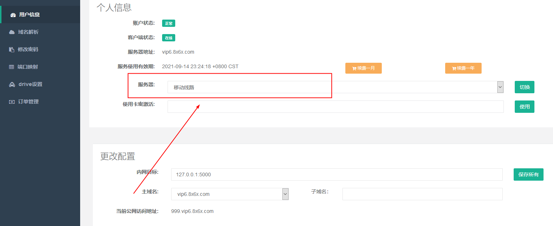Go to the 域名解析 menu label
This screenshot has height=226, width=553.
pos(28,32)
